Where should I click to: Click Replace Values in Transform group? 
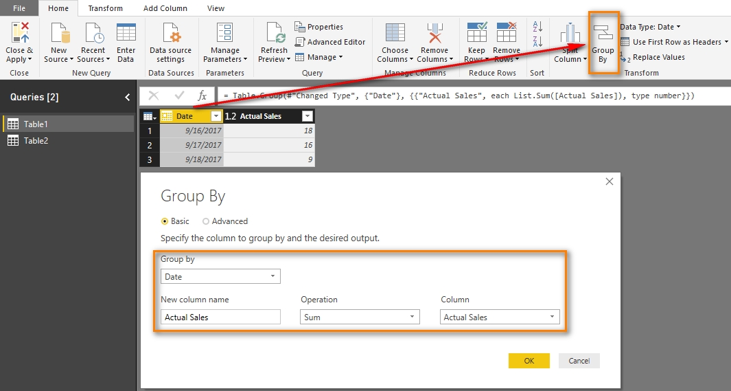click(652, 58)
